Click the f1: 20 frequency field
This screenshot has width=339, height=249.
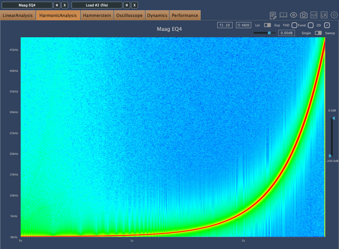[x=225, y=25]
